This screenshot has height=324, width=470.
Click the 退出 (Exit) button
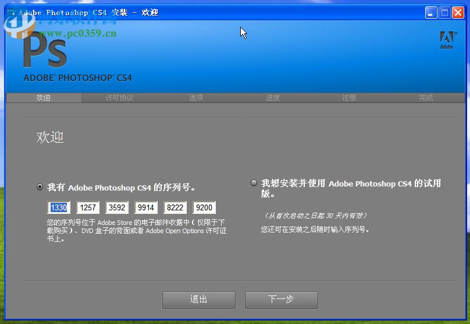199,300
